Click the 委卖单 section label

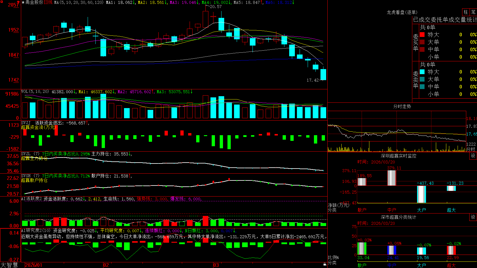click(x=416, y=80)
